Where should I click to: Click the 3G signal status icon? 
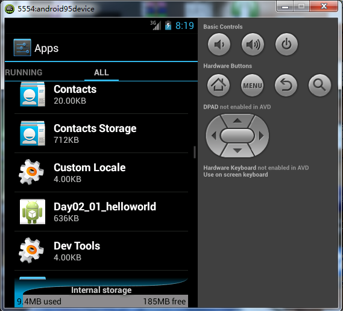[x=156, y=25]
